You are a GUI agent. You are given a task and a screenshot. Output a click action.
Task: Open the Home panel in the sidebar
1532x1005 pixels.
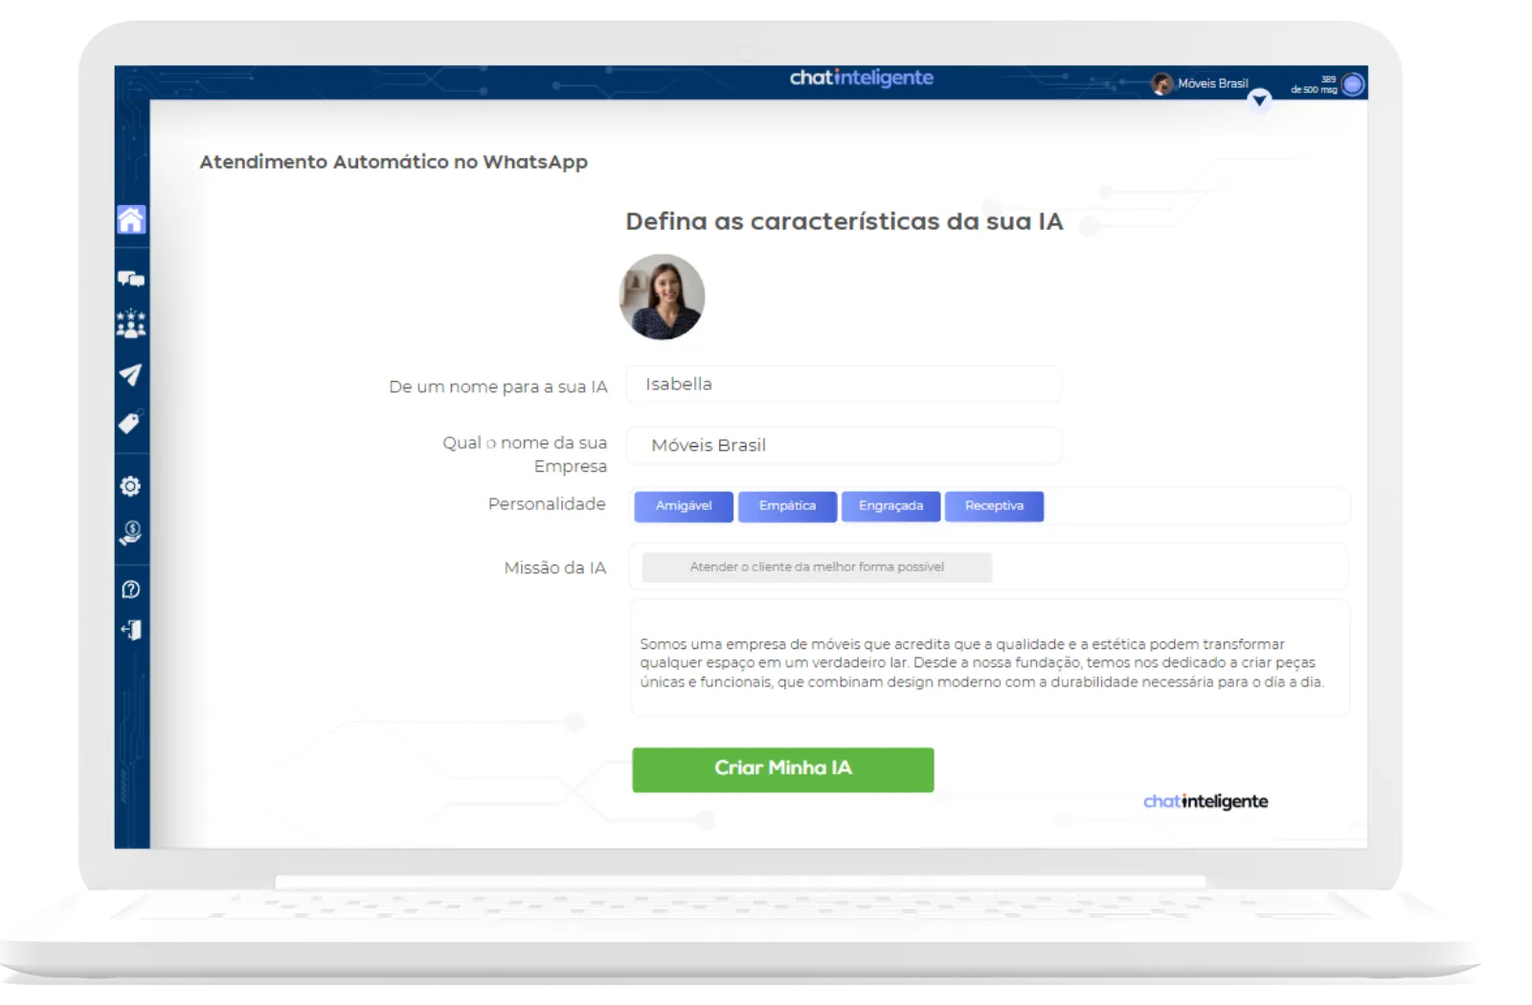[x=132, y=218]
